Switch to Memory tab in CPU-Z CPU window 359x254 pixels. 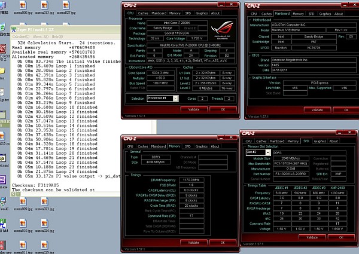click(x=175, y=13)
